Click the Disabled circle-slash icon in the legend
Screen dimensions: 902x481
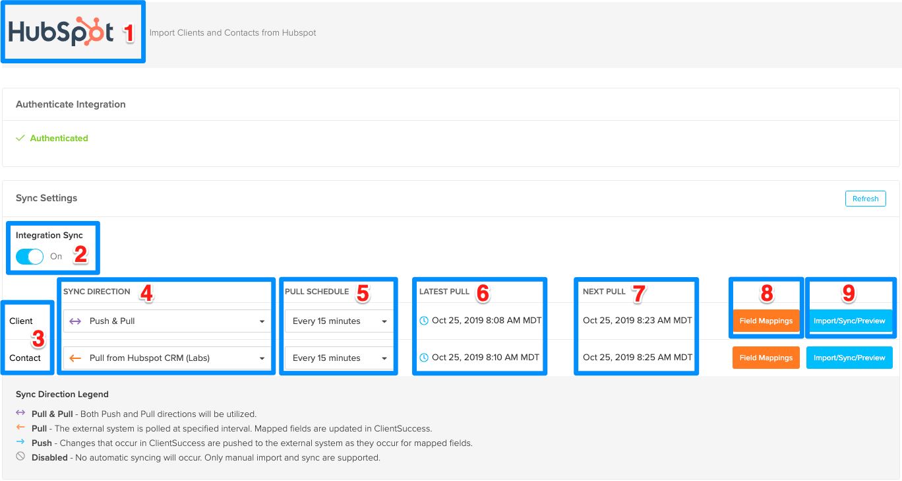coord(20,457)
